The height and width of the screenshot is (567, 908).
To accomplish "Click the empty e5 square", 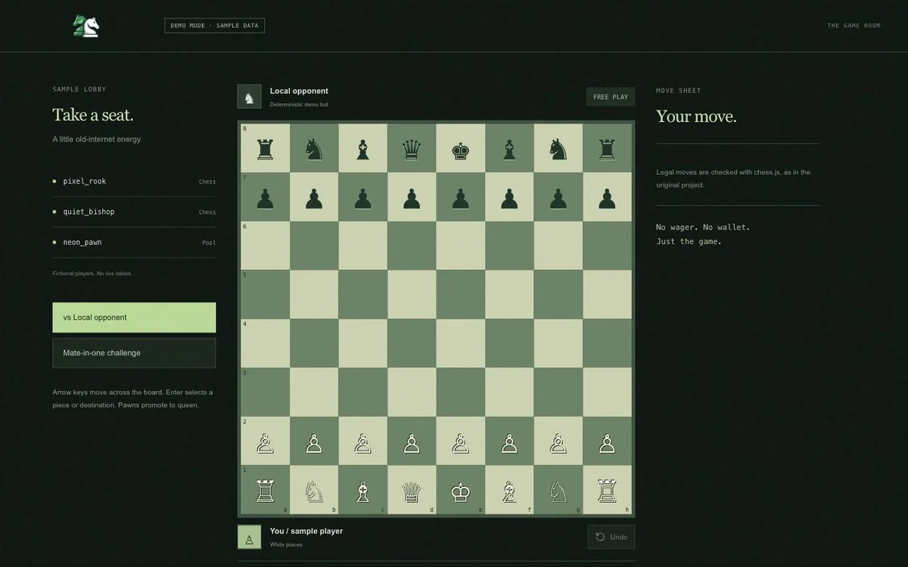I will tap(461, 295).
